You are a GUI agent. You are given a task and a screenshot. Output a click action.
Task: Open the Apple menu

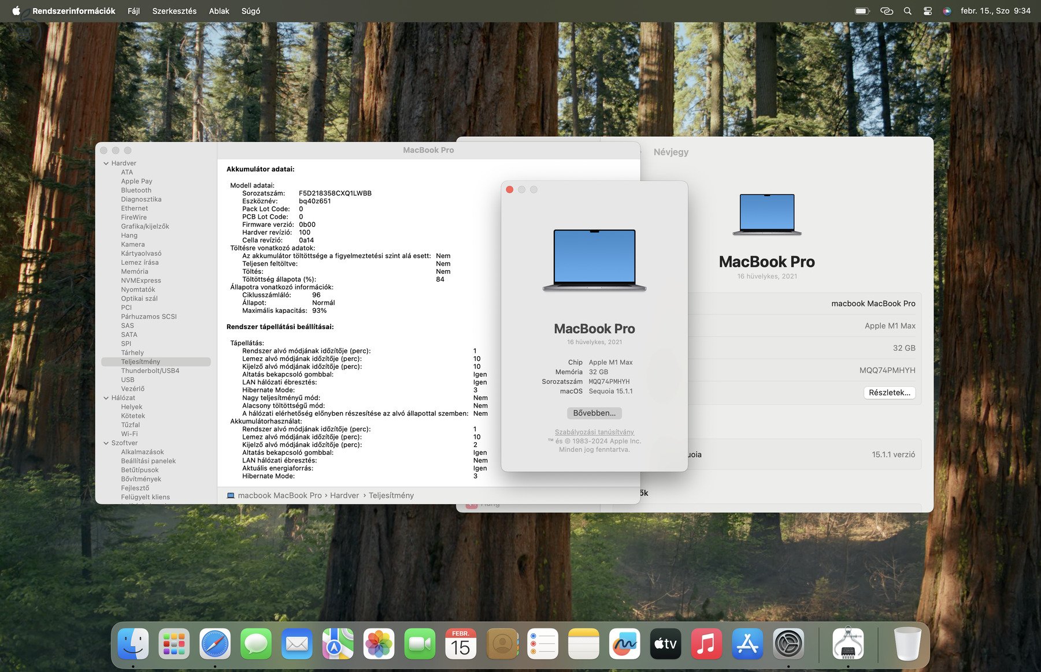tap(16, 11)
